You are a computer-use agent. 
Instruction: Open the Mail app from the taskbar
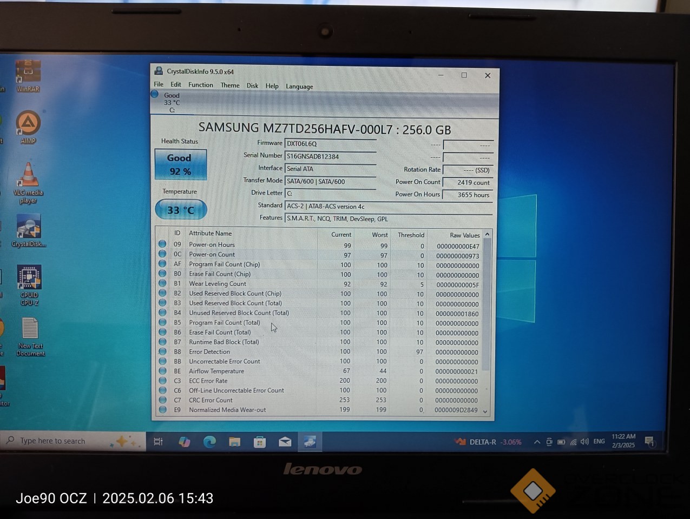point(285,442)
